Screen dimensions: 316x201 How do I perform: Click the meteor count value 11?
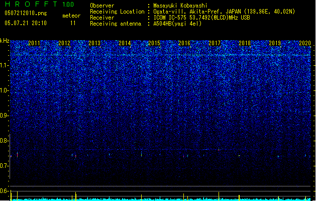point(73,23)
